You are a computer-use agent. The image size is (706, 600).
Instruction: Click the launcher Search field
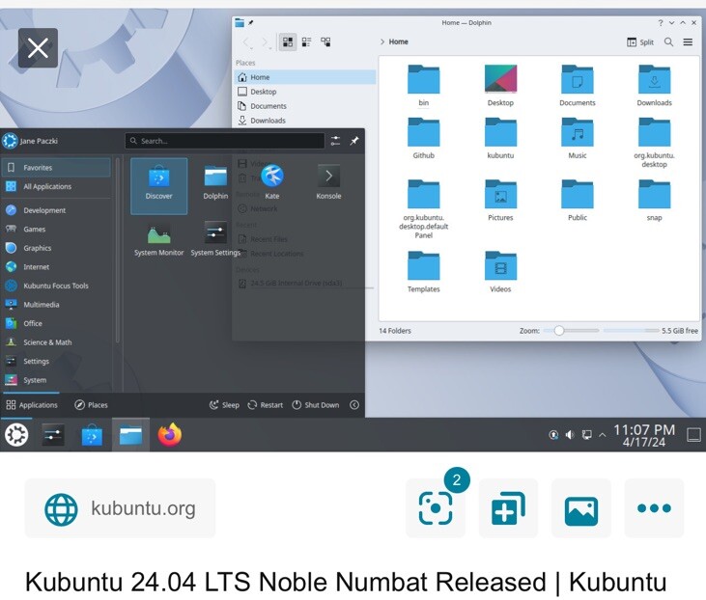tap(225, 141)
